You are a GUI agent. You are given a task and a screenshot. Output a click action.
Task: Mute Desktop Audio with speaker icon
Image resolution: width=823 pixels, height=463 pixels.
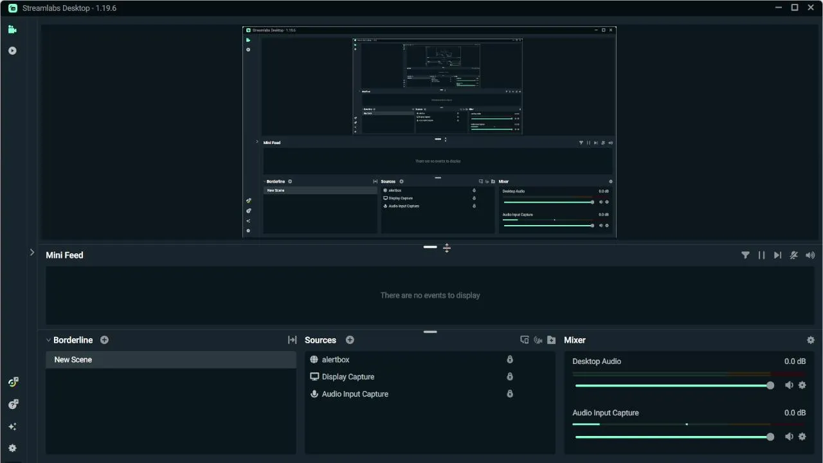tap(789, 385)
